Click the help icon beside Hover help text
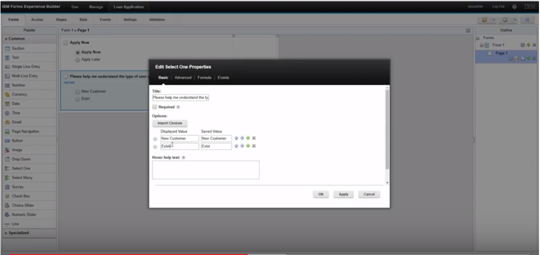This screenshot has width=540, height=255. coord(184,158)
